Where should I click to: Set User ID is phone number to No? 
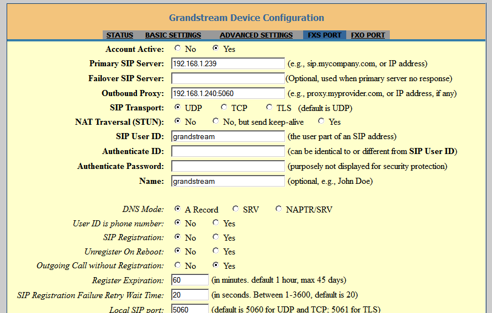[x=178, y=222]
